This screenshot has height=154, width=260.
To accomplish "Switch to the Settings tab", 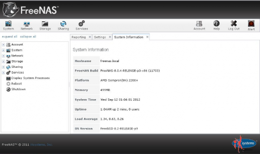I will [100, 37].
